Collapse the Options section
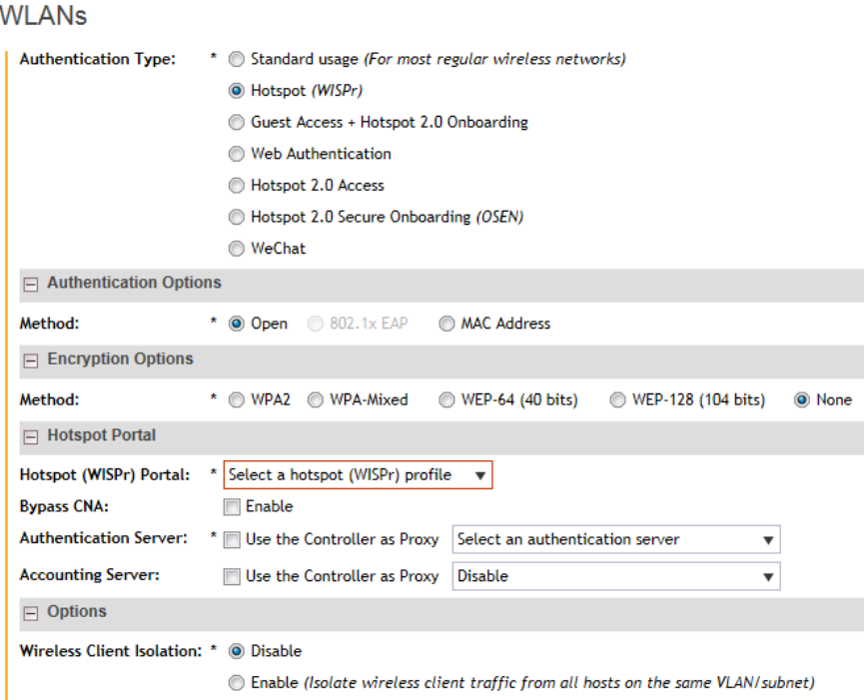Viewport: 864px width, 700px height. click(32, 612)
